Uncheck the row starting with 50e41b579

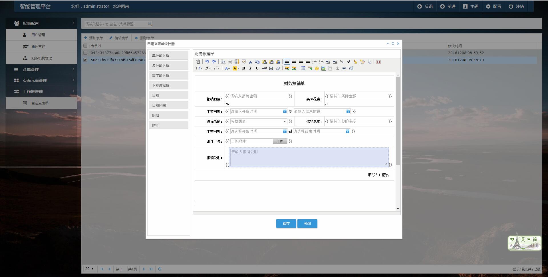click(85, 60)
